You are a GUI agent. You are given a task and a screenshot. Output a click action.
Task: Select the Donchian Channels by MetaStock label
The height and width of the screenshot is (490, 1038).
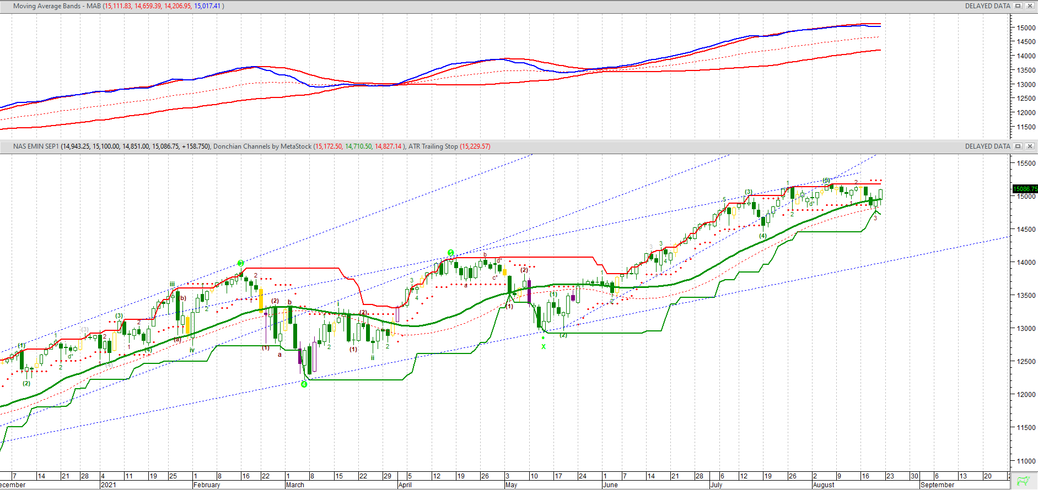262,146
